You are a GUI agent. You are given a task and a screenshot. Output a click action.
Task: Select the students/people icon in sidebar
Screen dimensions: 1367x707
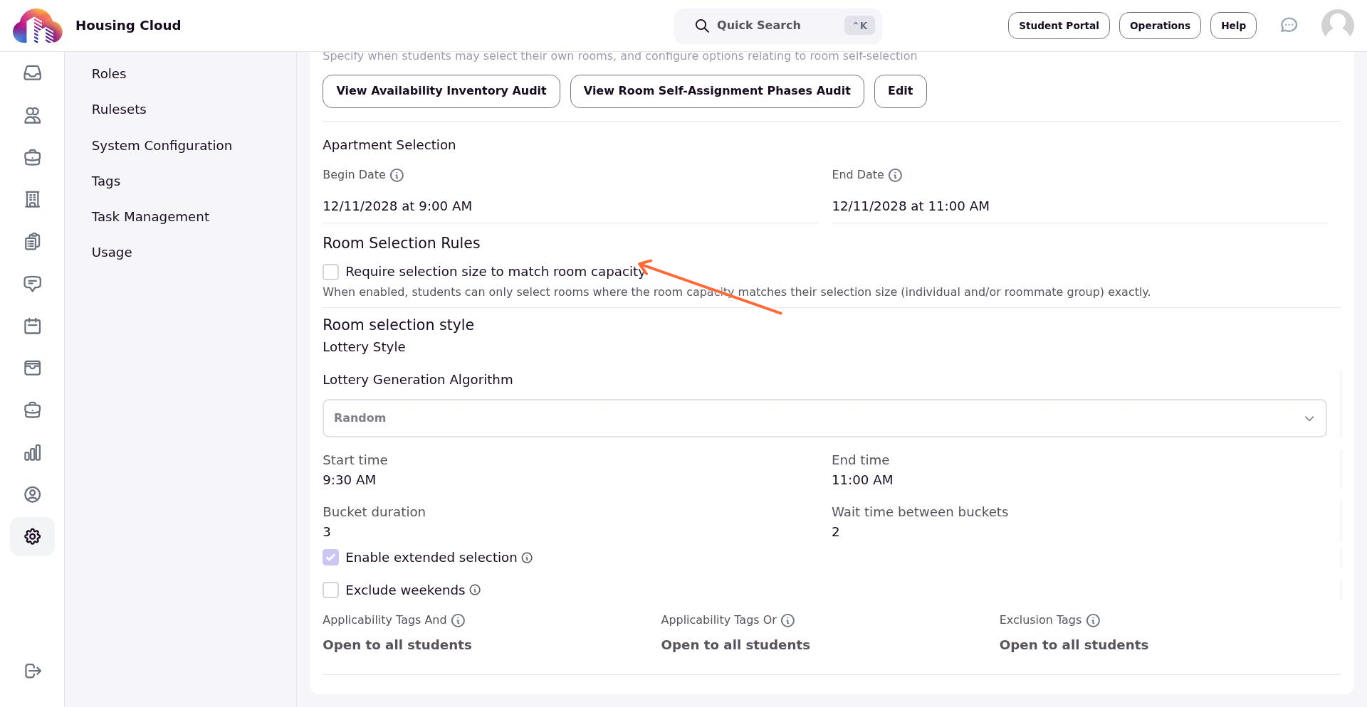click(32, 115)
